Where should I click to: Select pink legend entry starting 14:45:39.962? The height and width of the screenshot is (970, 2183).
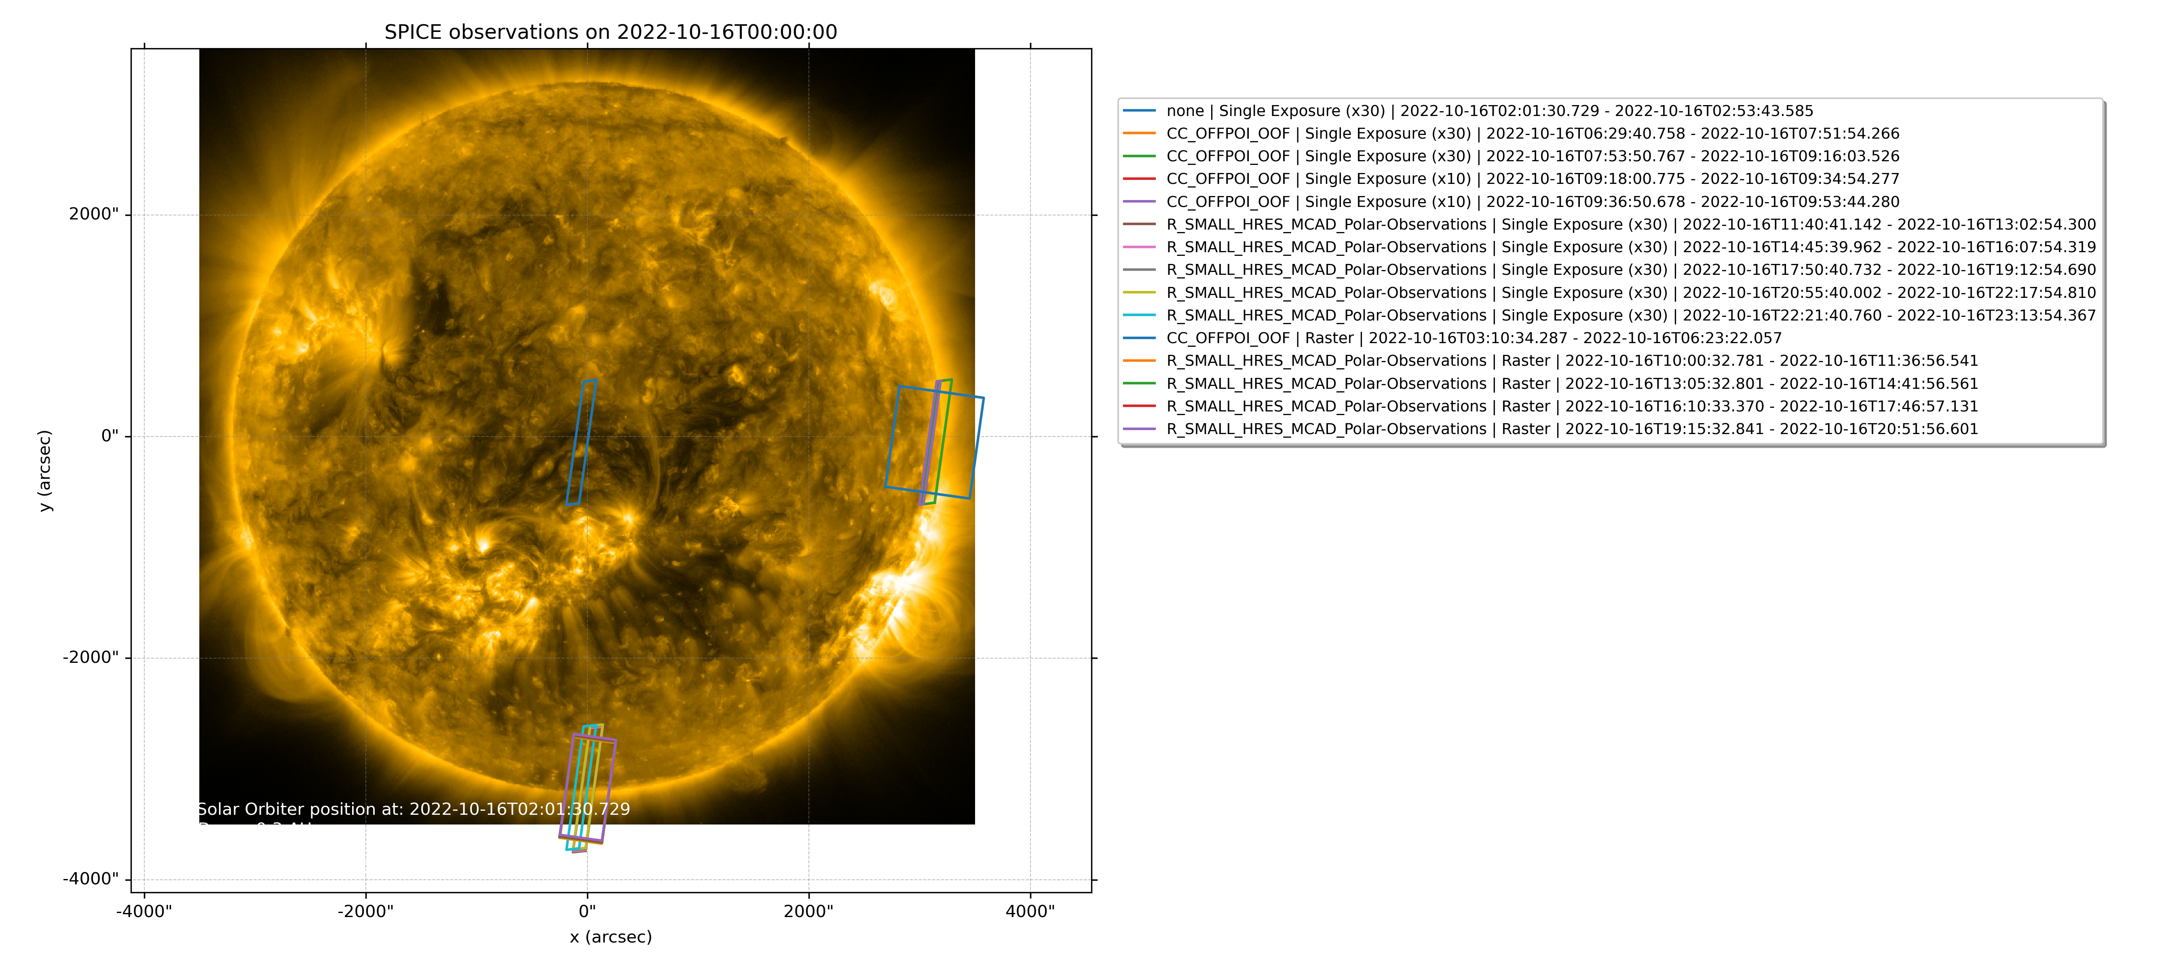1630,247
